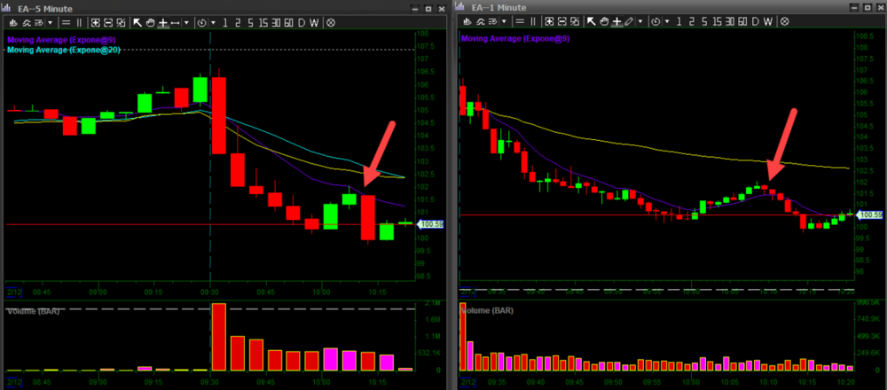Click the circled X icon in 5 Minute toolbar
The width and height of the screenshot is (887, 390).
[330, 22]
